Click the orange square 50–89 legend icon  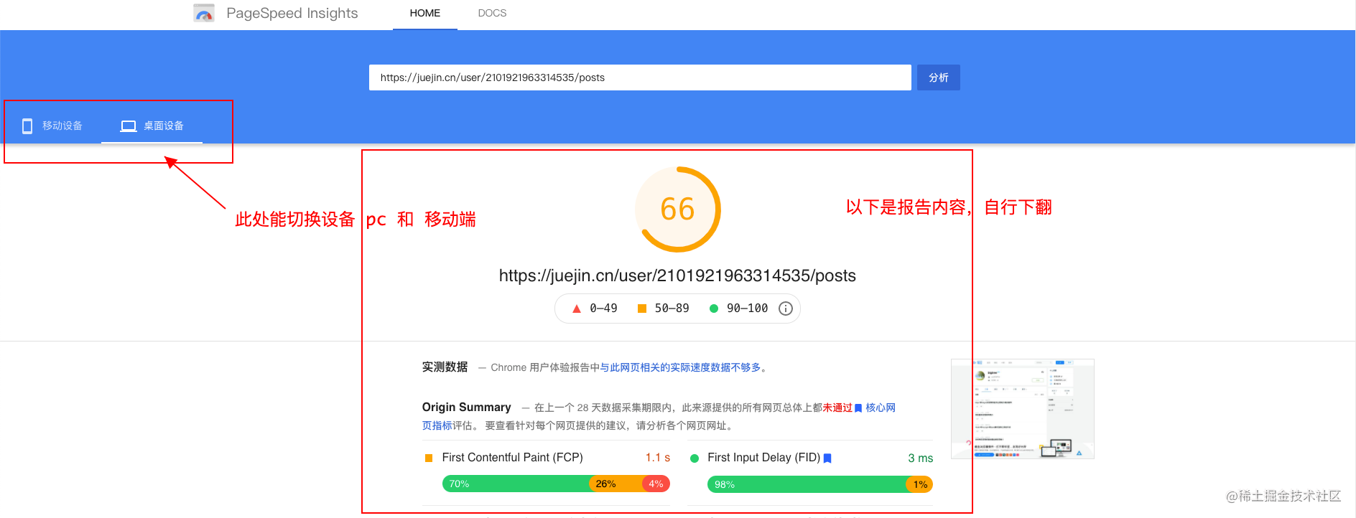[642, 309]
